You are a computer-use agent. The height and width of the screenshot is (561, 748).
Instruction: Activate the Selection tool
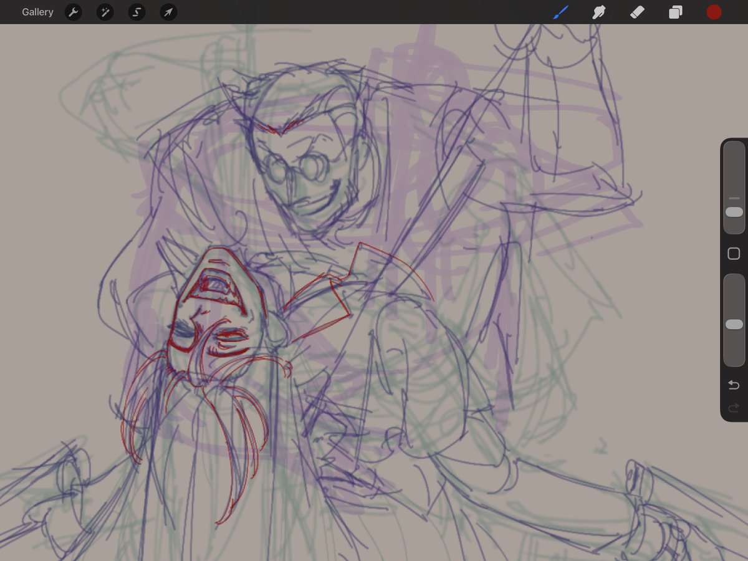[137, 12]
